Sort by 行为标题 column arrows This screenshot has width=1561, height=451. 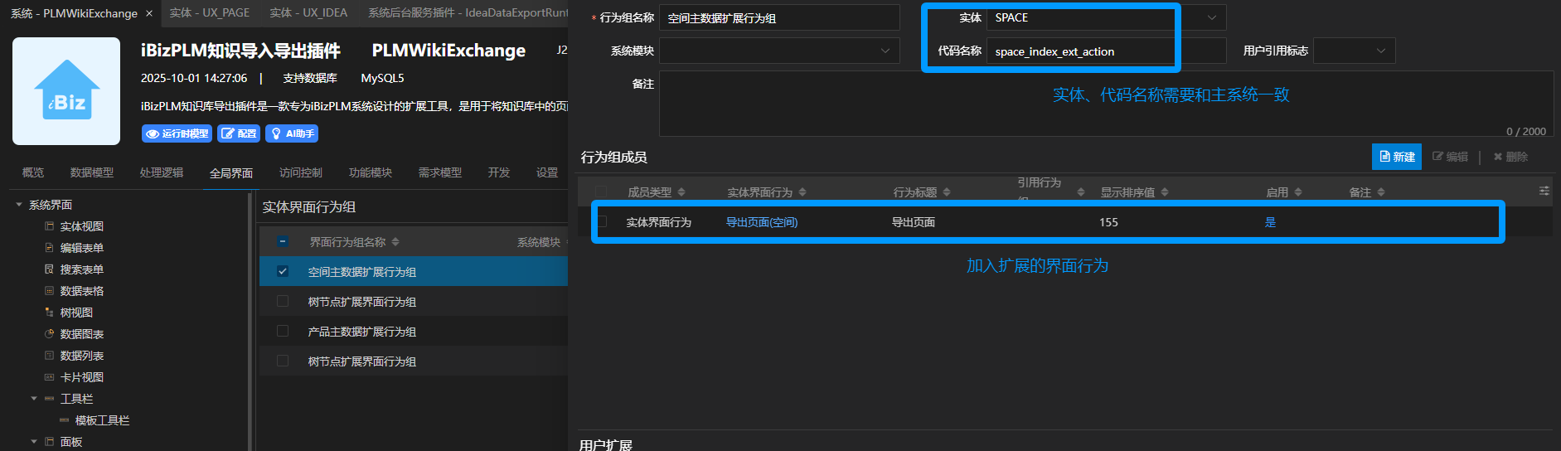(x=947, y=192)
